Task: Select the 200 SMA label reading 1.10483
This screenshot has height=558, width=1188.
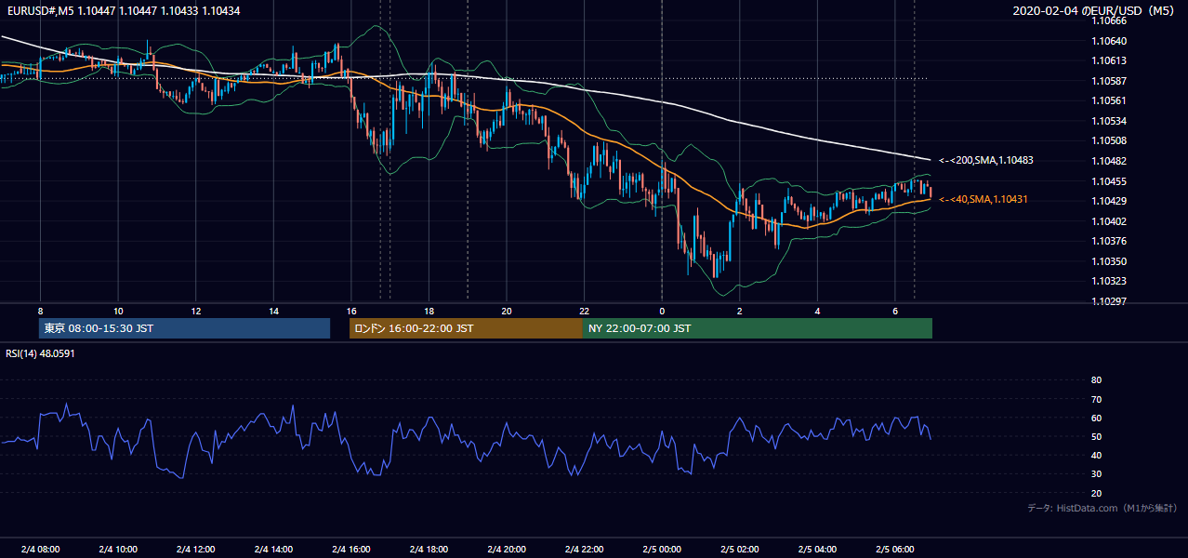Action: pos(986,160)
